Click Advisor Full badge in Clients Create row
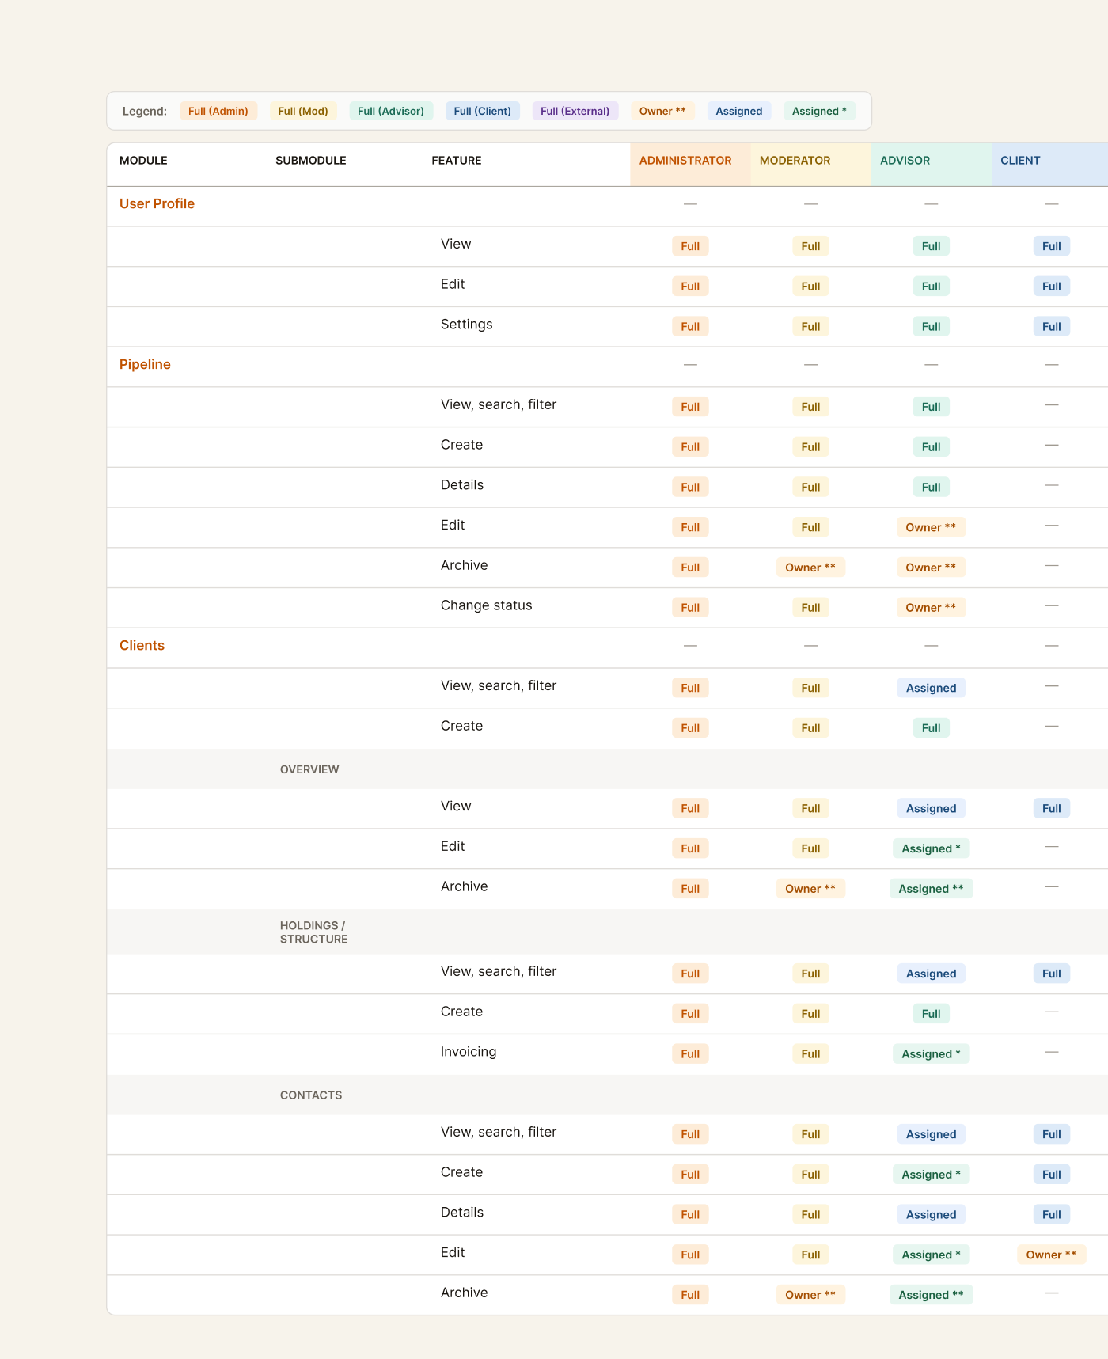 click(931, 728)
